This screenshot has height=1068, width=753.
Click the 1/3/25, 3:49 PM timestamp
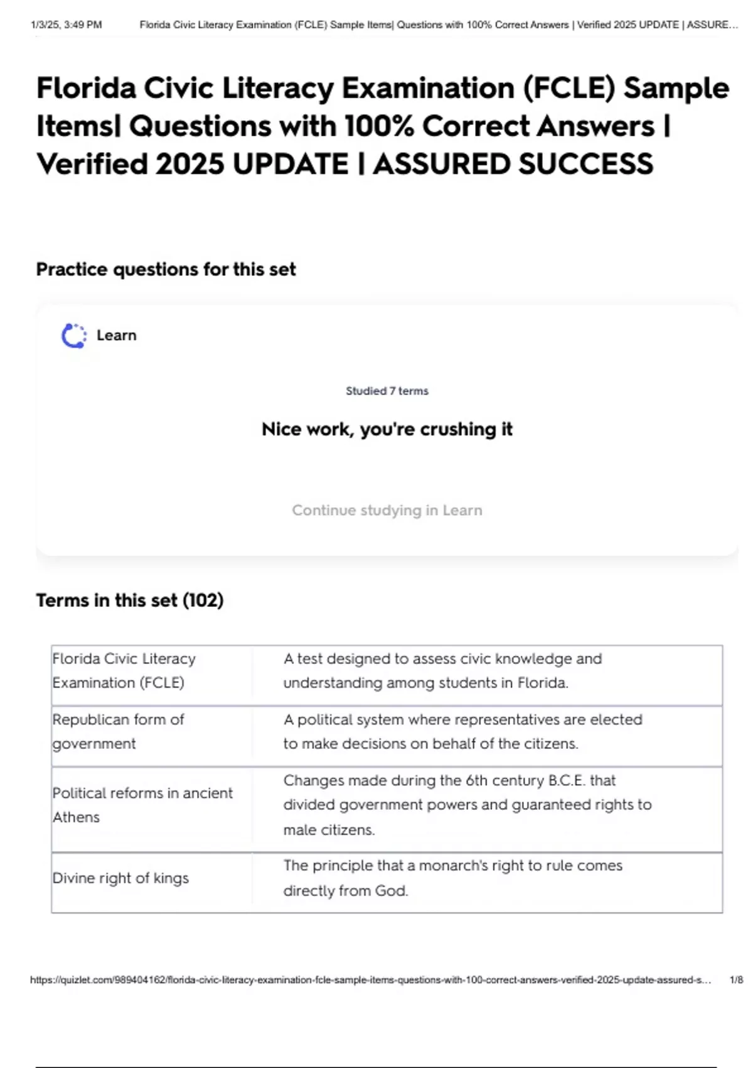click(66, 25)
